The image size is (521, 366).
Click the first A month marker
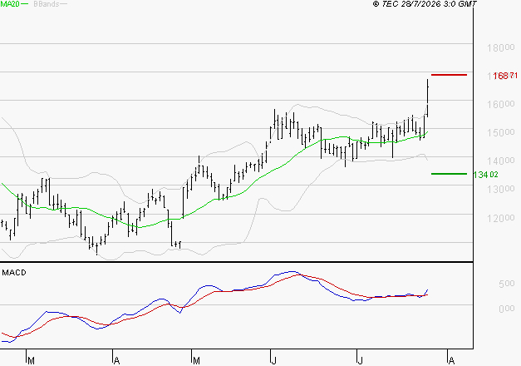pos(116,361)
